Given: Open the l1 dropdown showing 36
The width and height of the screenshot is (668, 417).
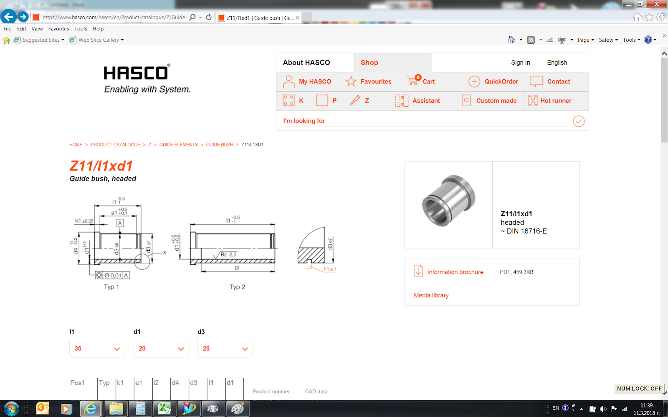Looking at the screenshot, I should pos(97,348).
